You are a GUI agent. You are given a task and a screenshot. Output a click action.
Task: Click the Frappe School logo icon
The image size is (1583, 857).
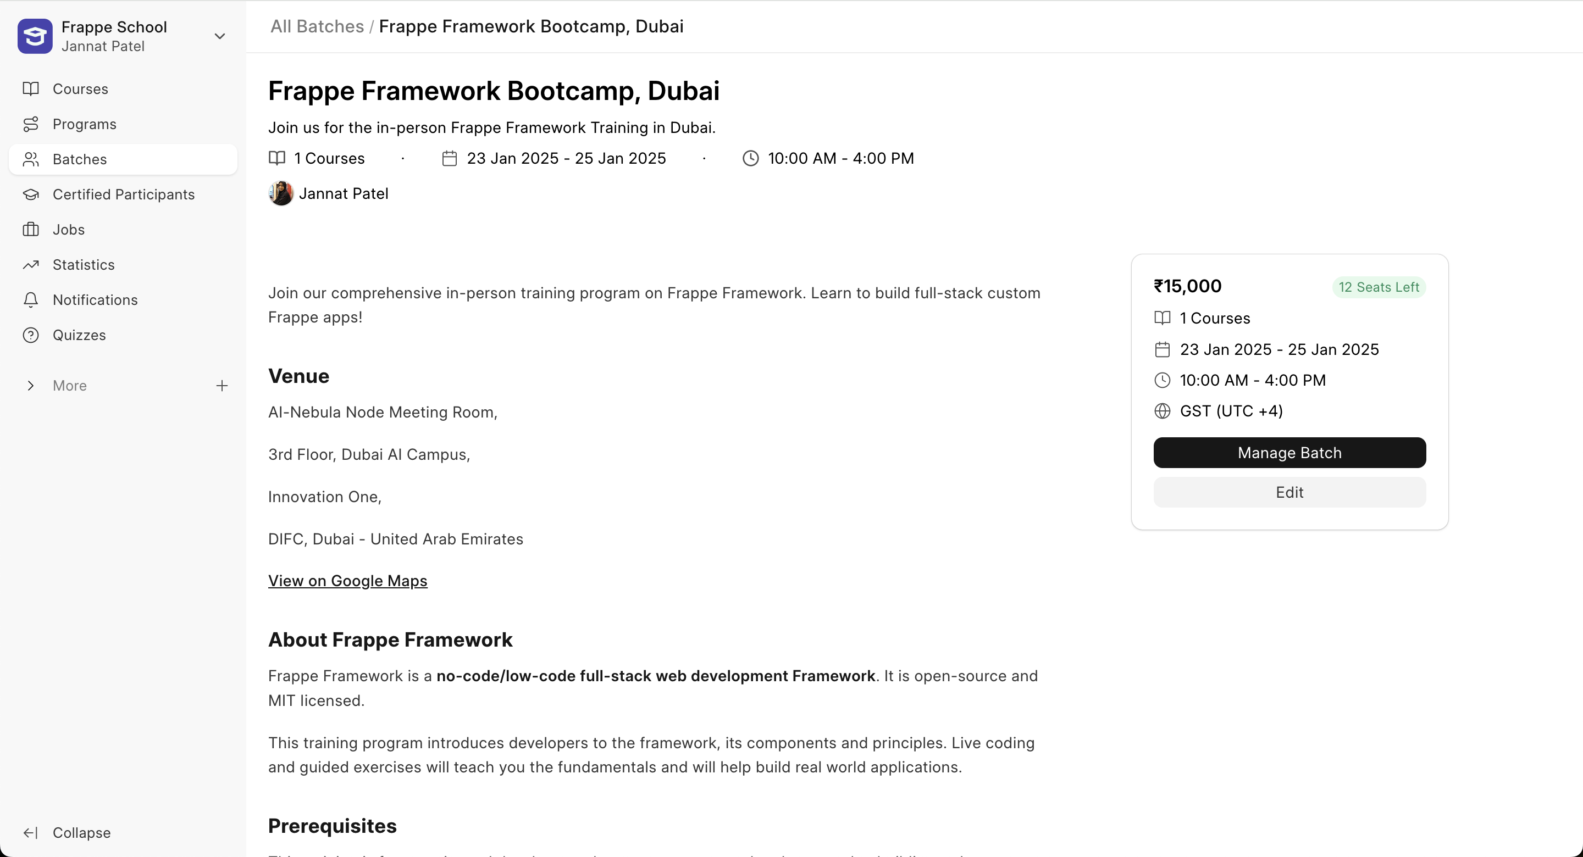pyautogui.click(x=35, y=36)
